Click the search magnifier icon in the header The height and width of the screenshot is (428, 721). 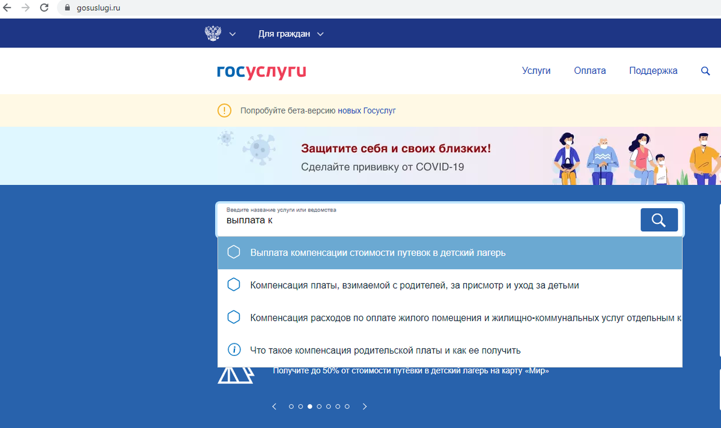[705, 71]
